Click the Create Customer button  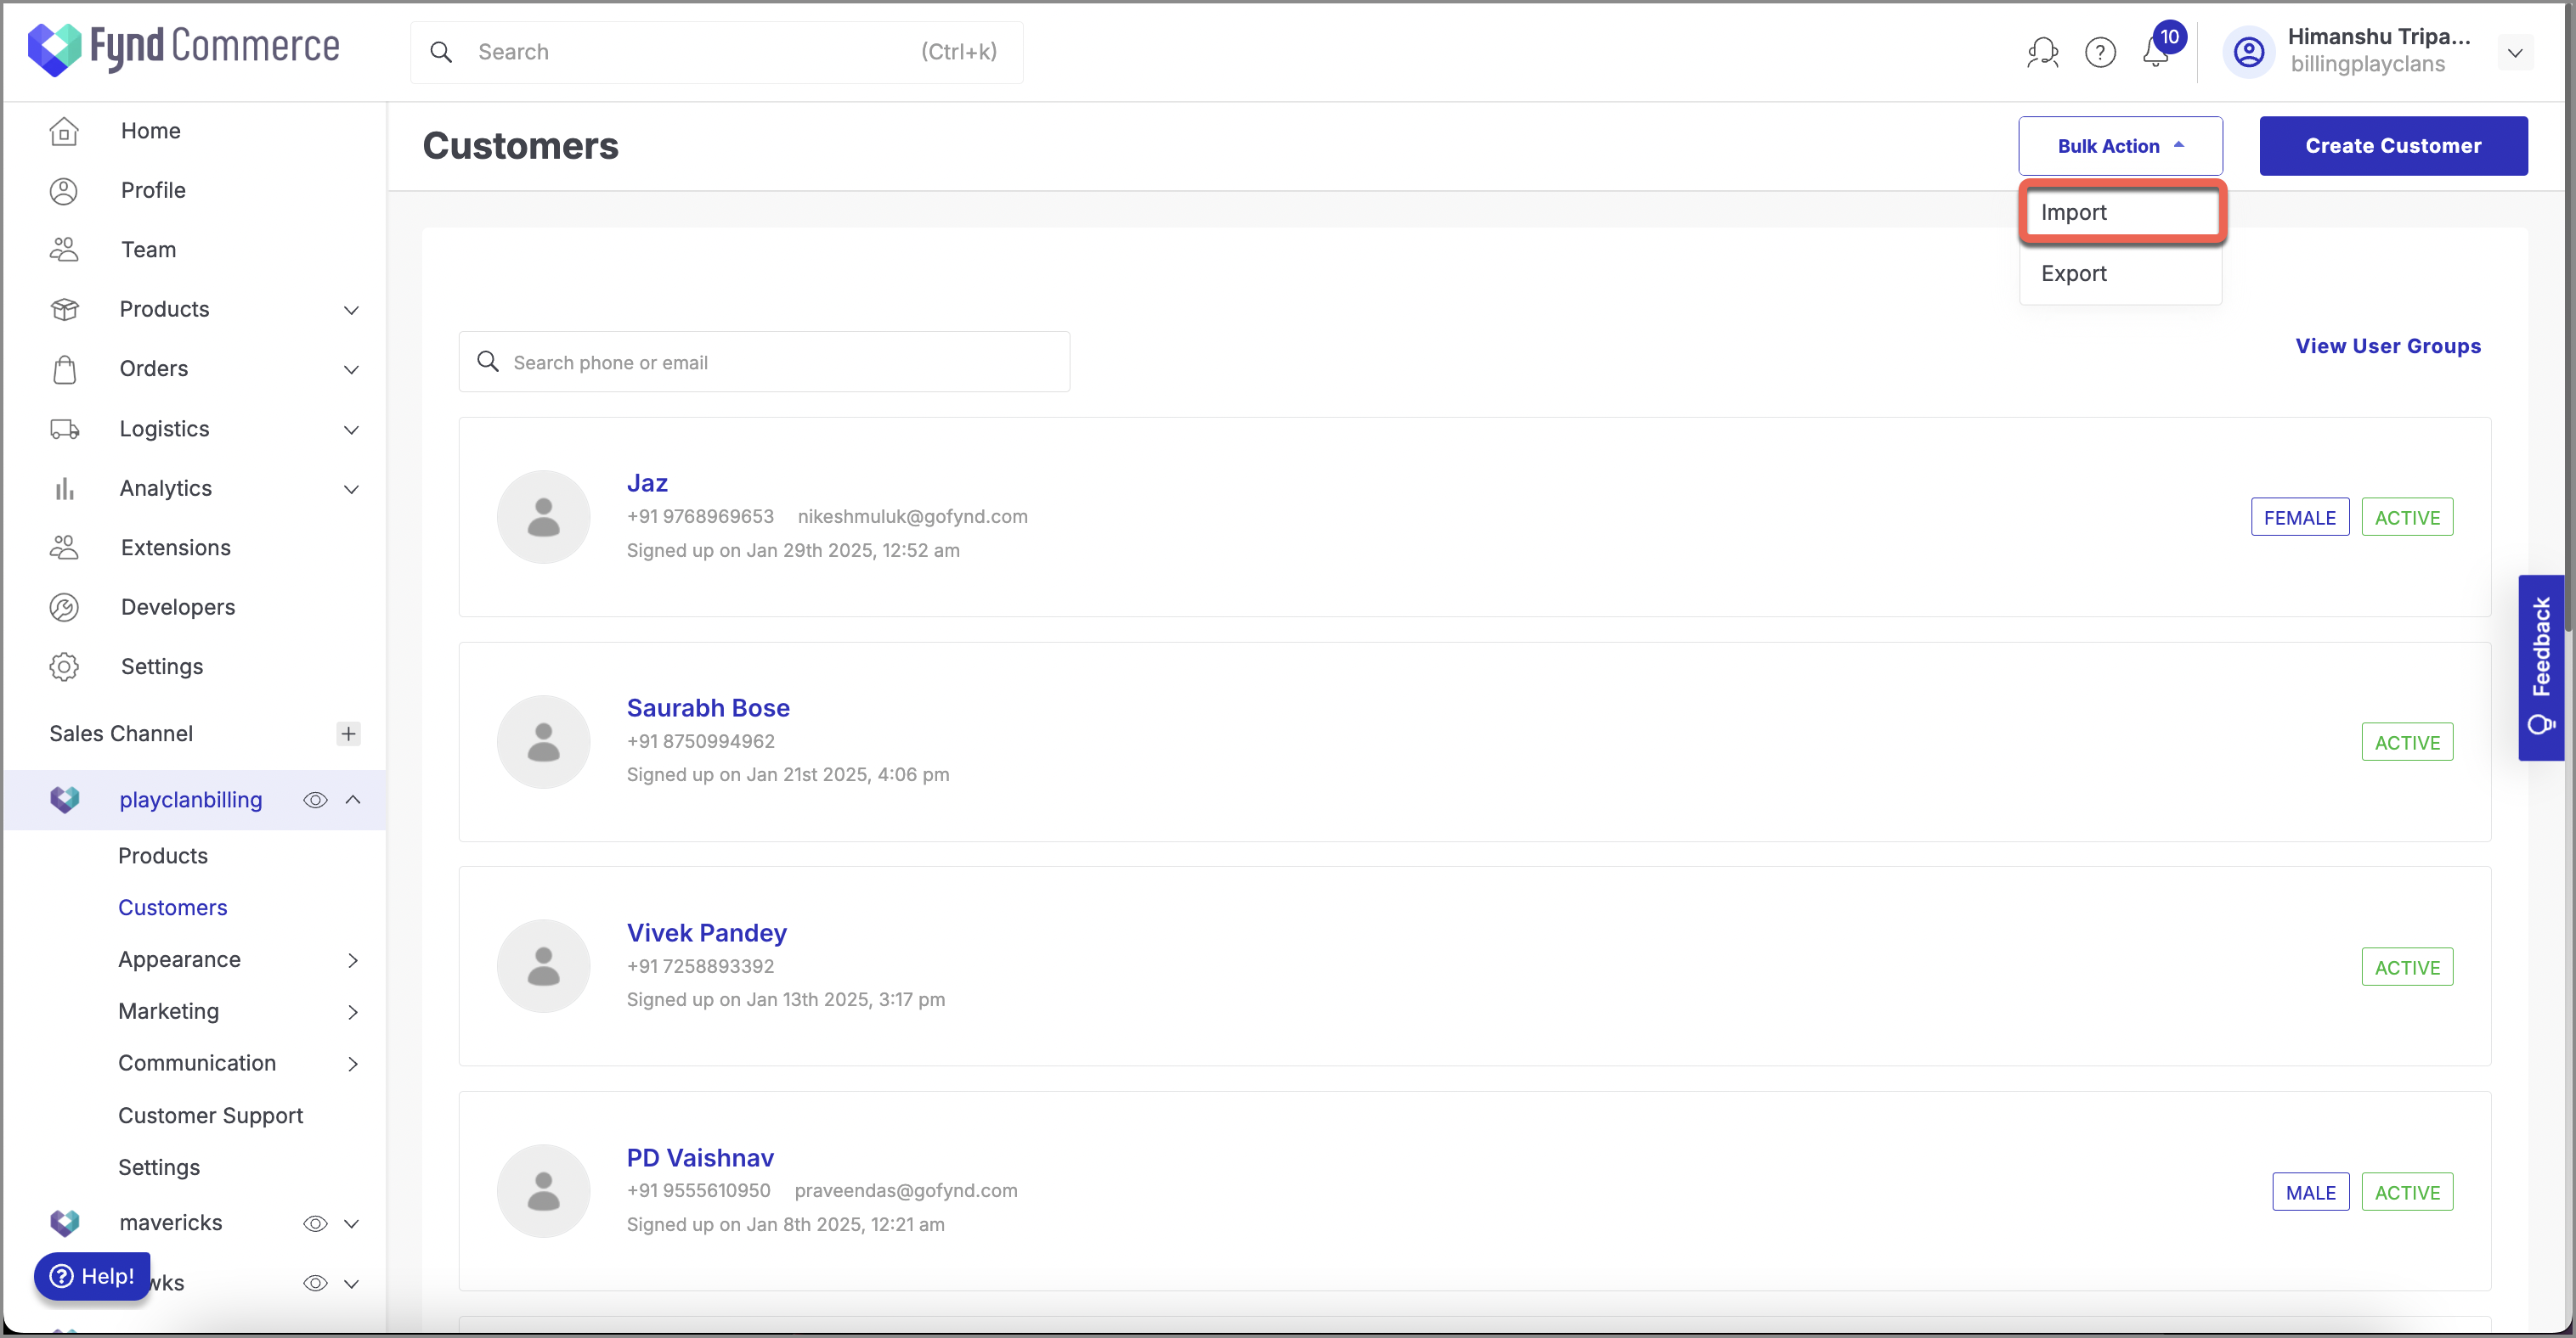[x=2393, y=146]
